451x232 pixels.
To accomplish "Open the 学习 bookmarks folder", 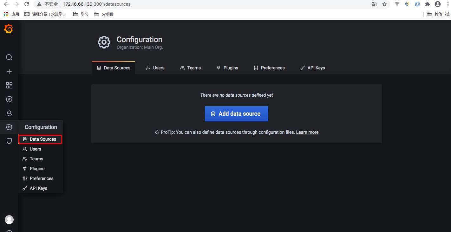I will [x=81, y=14].
